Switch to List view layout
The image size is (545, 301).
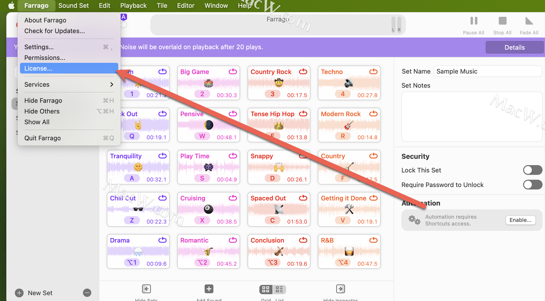tap(279, 289)
